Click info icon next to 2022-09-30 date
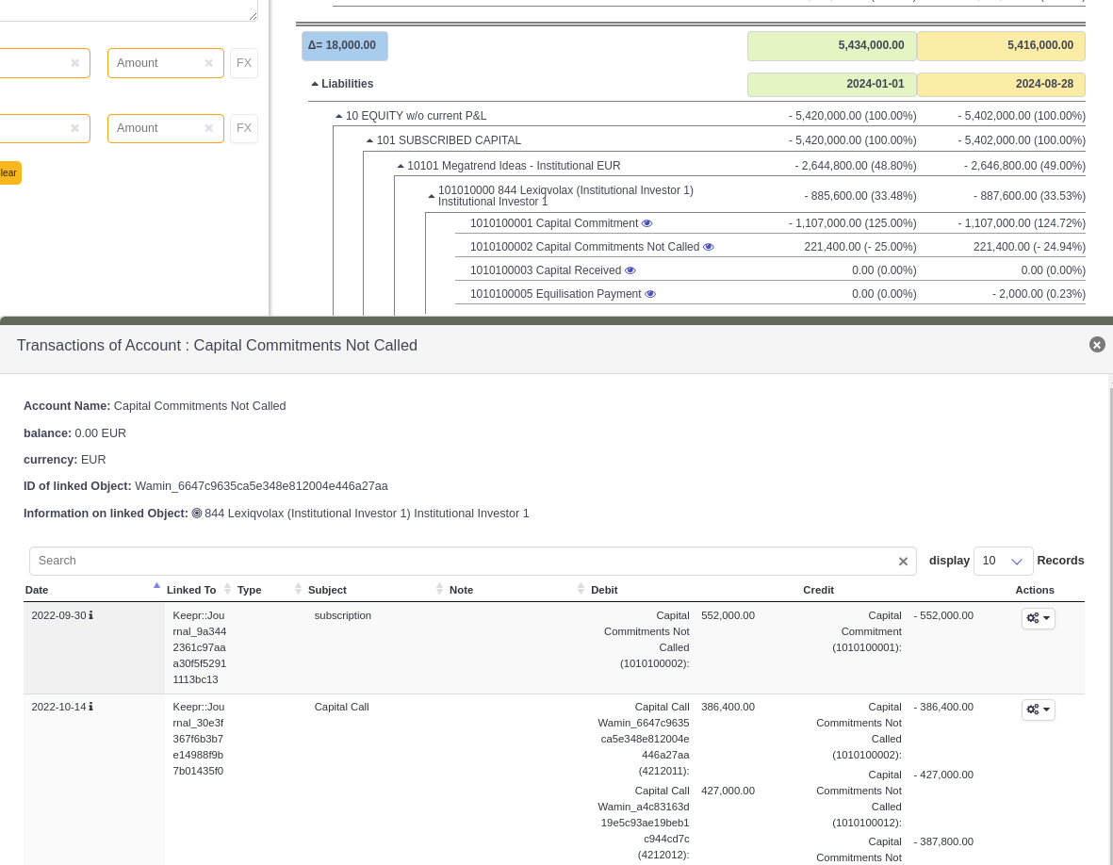The height and width of the screenshot is (865, 1113). 91,615
